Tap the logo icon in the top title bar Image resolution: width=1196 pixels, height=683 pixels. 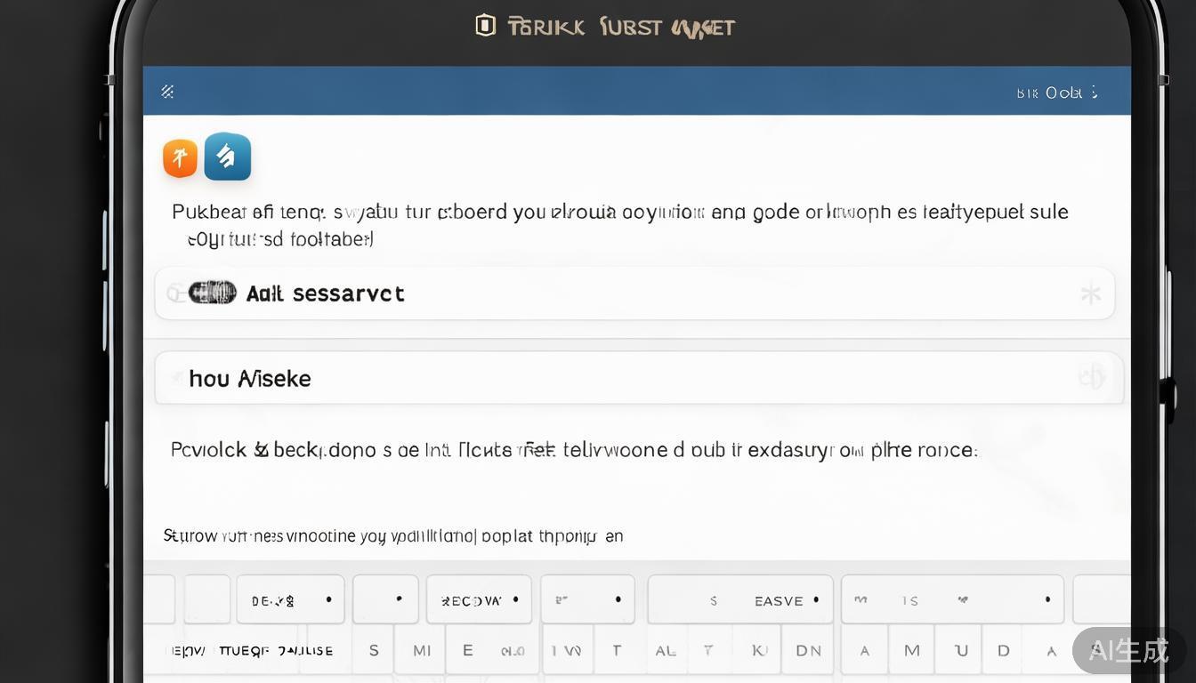click(x=485, y=26)
